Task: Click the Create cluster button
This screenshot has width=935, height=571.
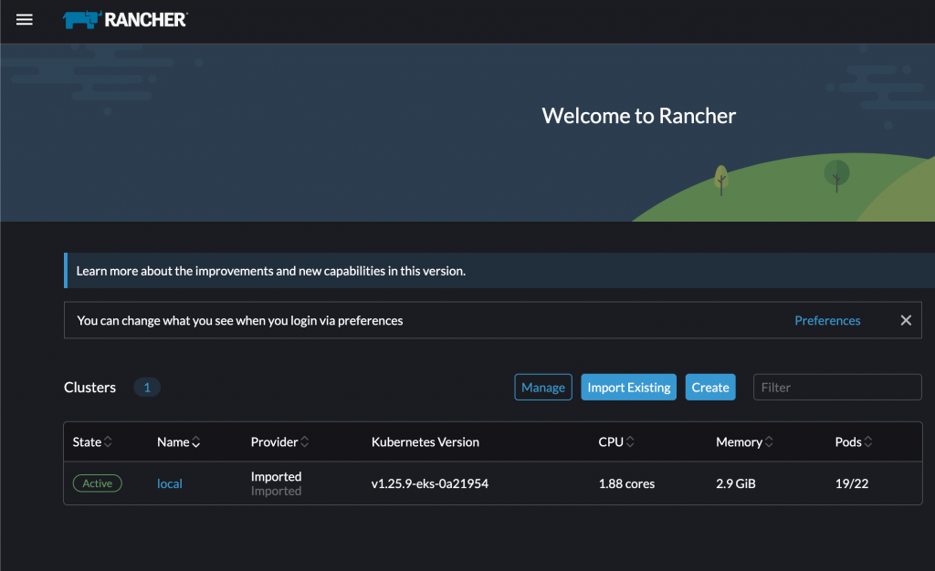Action: coord(710,387)
